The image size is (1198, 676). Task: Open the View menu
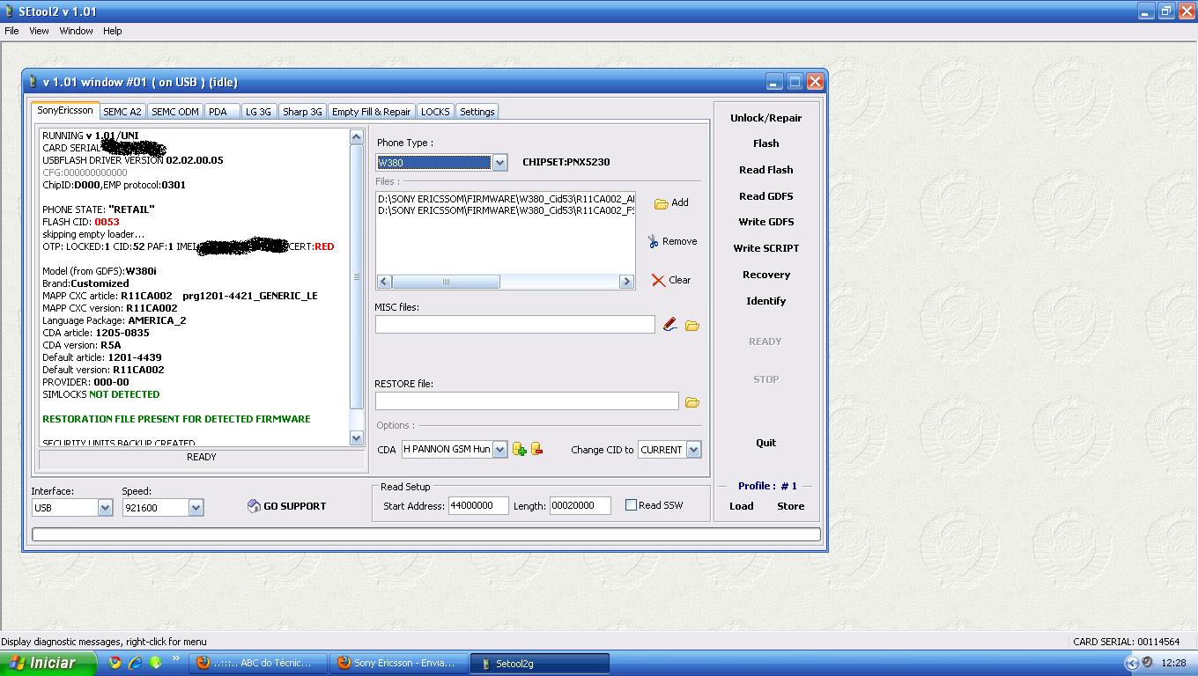coord(39,31)
